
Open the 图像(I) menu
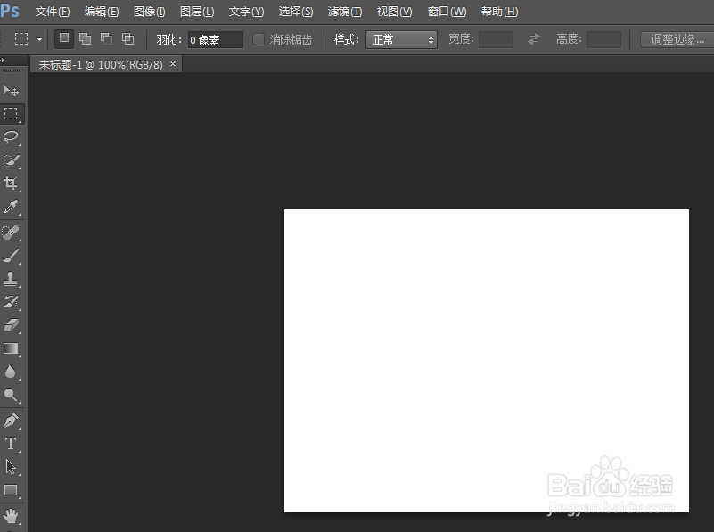[150, 12]
